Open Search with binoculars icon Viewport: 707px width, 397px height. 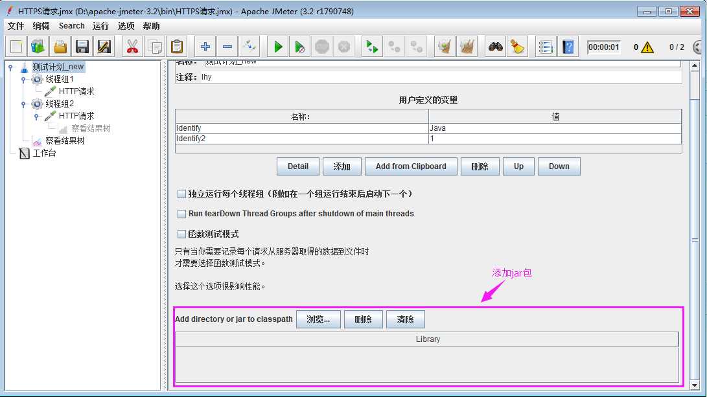tap(495, 47)
